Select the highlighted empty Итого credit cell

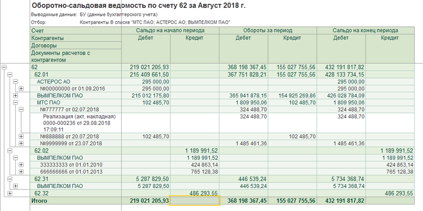[195, 201]
